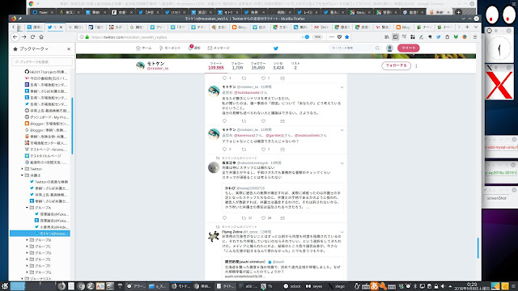Click the Follow button on モトケン profile
The image size is (518, 291).
tap(396, 65)
